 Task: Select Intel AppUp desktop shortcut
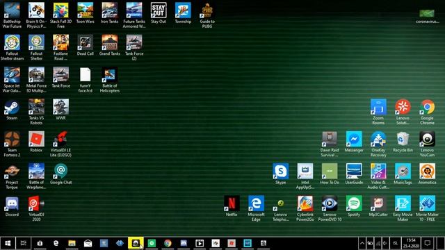click(x=305, y=176)
